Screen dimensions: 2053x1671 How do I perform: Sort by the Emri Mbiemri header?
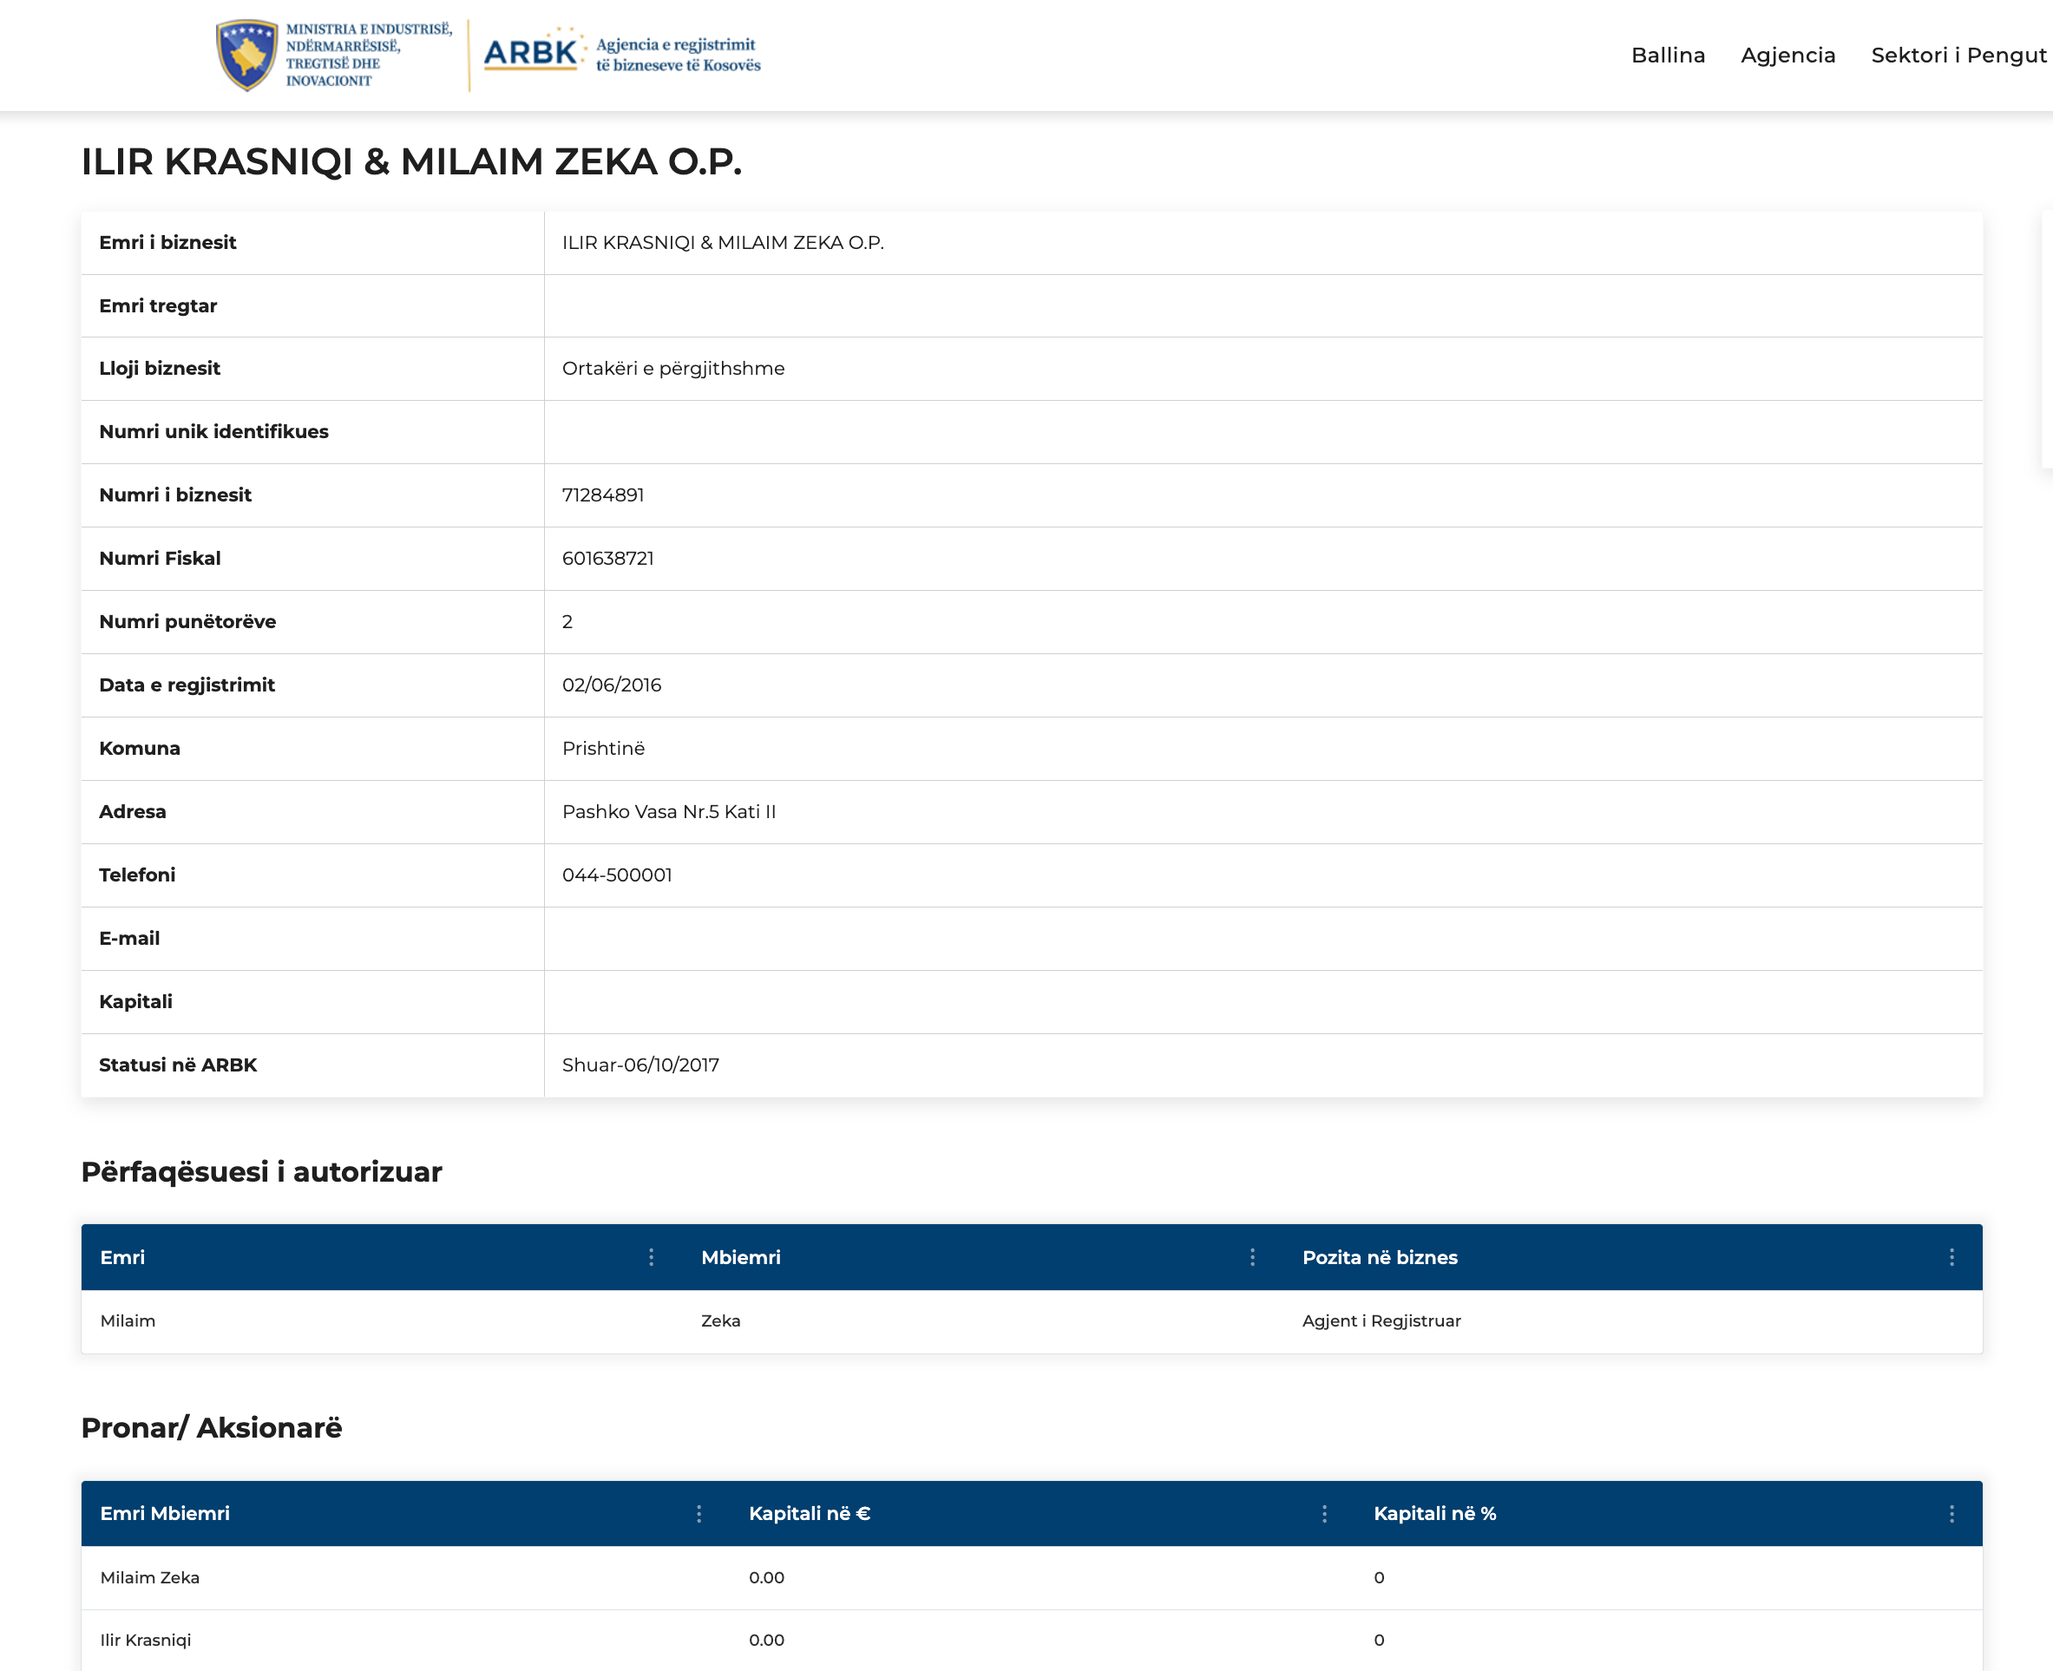point(165,1513)
